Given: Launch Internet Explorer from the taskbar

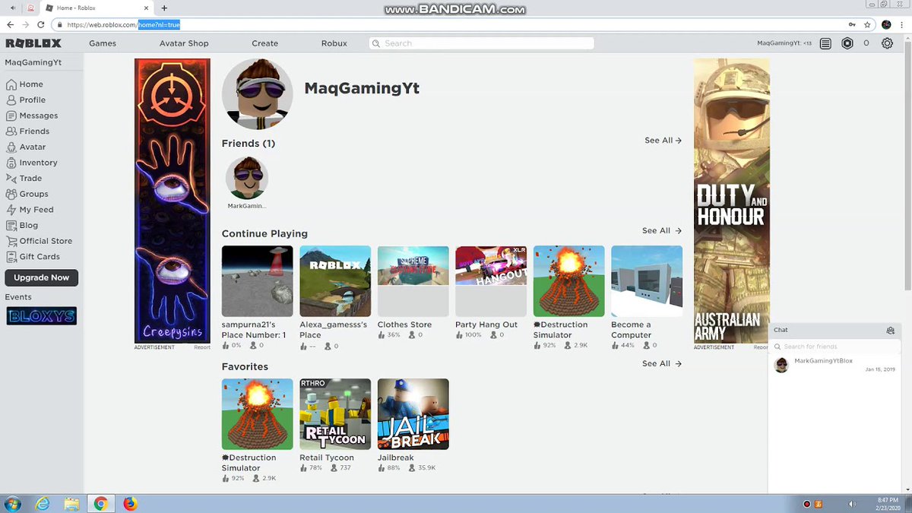Looking at the screenshot, I should tap(43, 503).
